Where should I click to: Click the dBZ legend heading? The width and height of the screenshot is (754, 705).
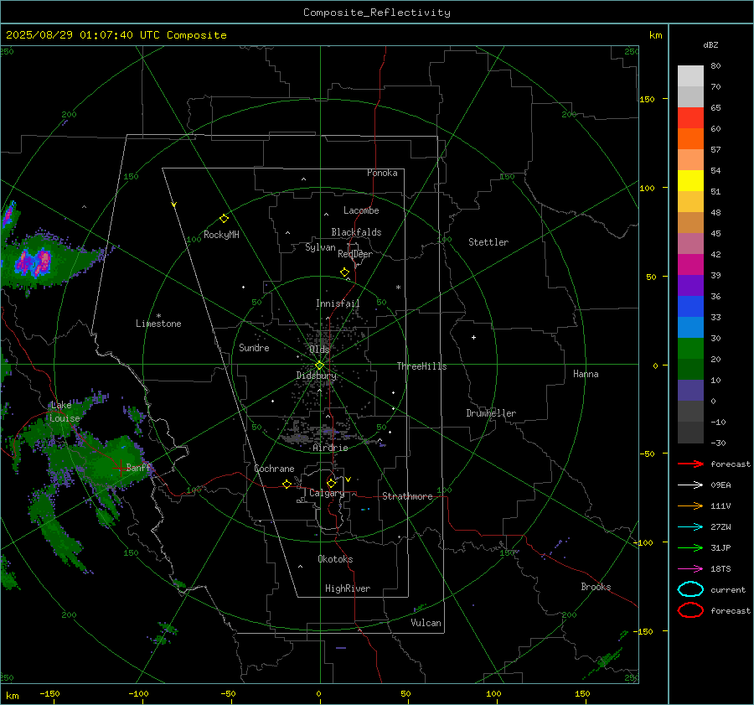coord(710,45)
